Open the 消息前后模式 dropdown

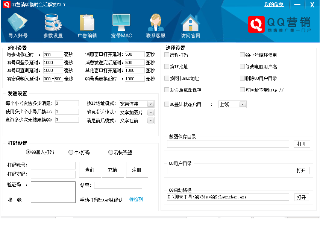150,120
